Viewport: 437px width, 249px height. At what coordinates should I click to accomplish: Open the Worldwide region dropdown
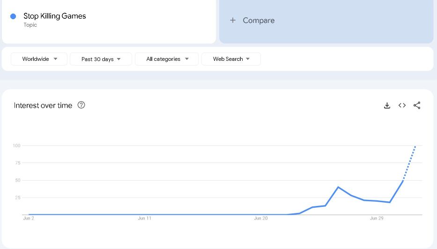[x=39, y=59]
